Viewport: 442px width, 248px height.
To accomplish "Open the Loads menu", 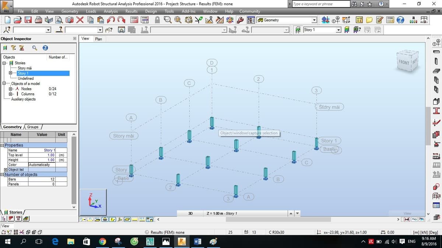I will tap(91, 11).
